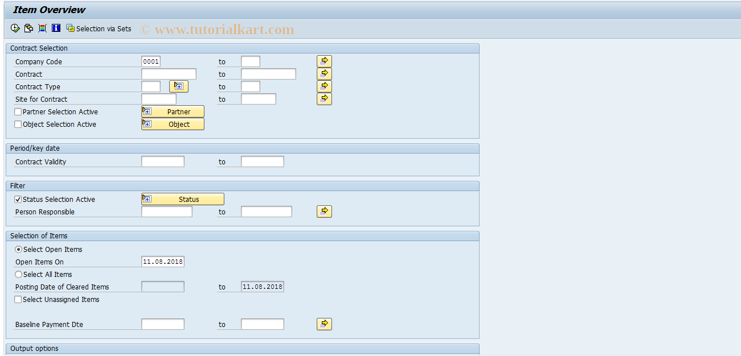Check Select Unassigned Items checkbox

18,300
